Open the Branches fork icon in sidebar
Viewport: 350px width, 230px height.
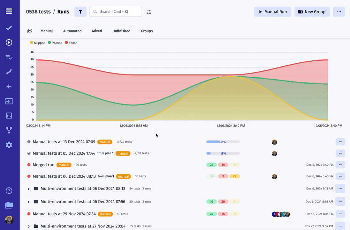pos(9,130)
